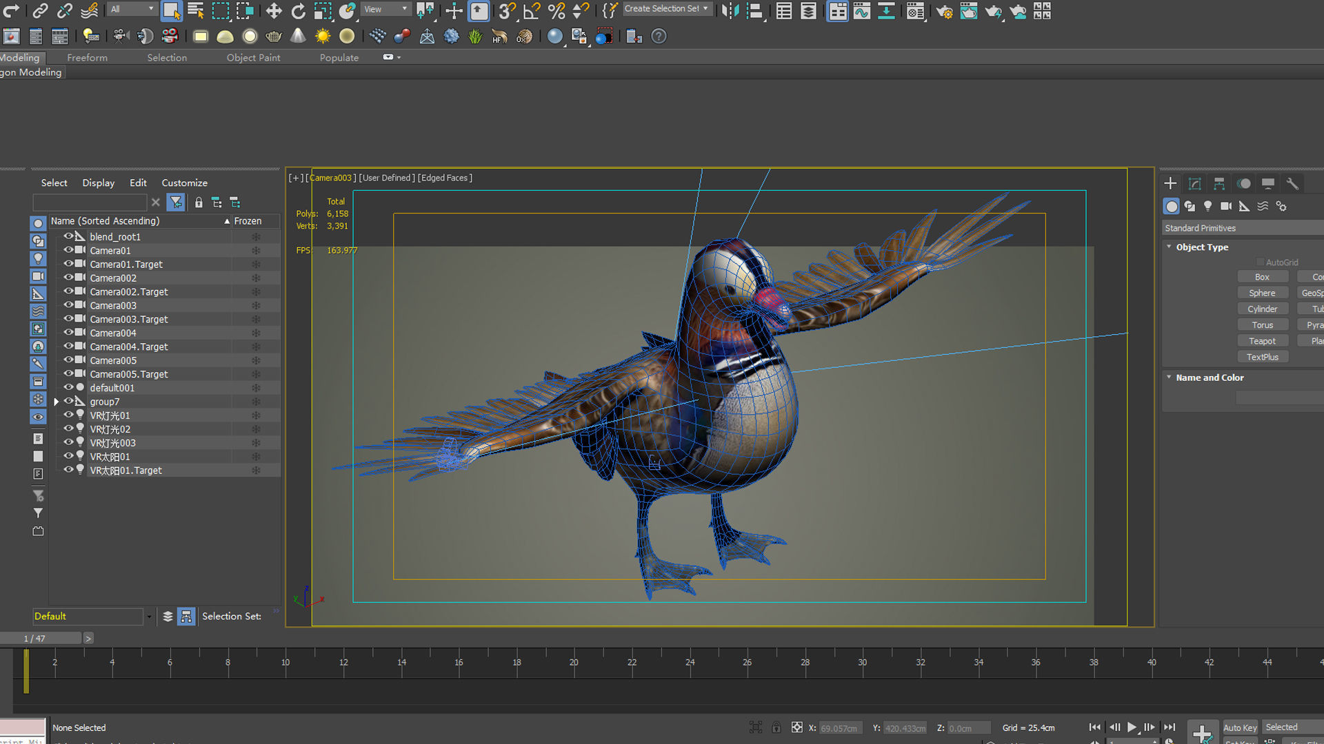The width and height of the screenshot is (1324, 744).
Task: Open the All selection filter dropdown
Action: 132,9
